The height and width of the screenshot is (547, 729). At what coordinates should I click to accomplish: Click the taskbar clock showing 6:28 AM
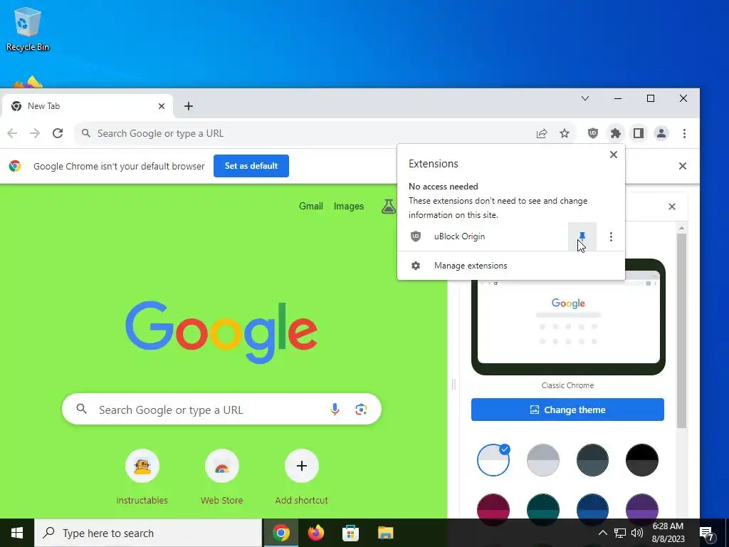668,533
